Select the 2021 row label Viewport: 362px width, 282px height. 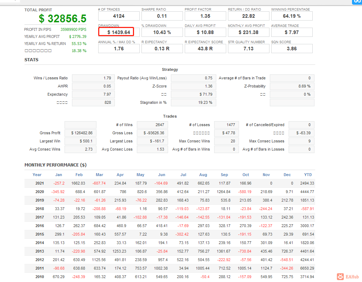40,183
